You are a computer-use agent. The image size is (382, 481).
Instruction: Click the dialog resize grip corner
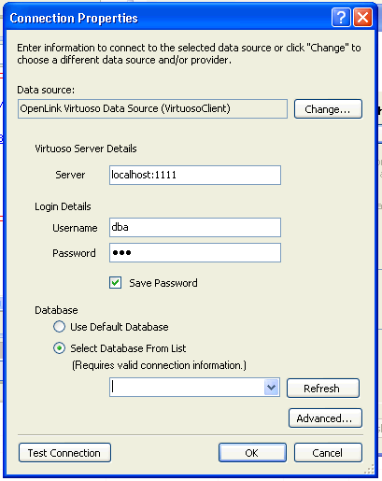[370, 469]
